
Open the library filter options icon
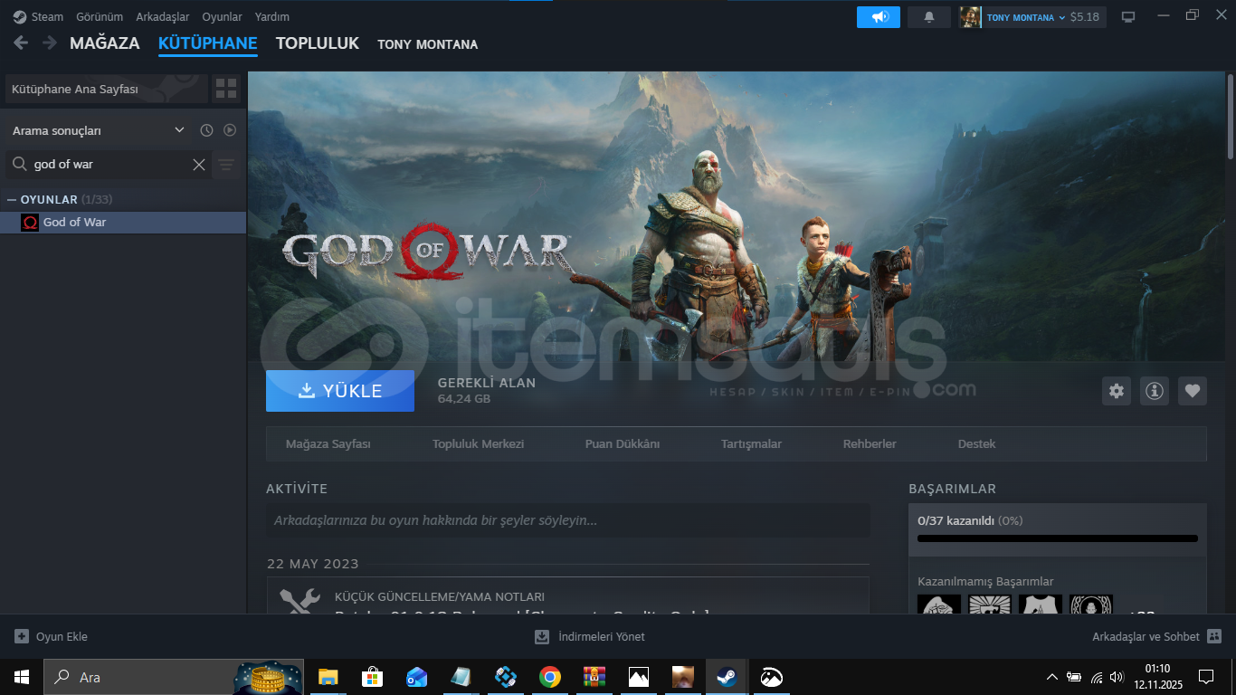tap(226, 164)
